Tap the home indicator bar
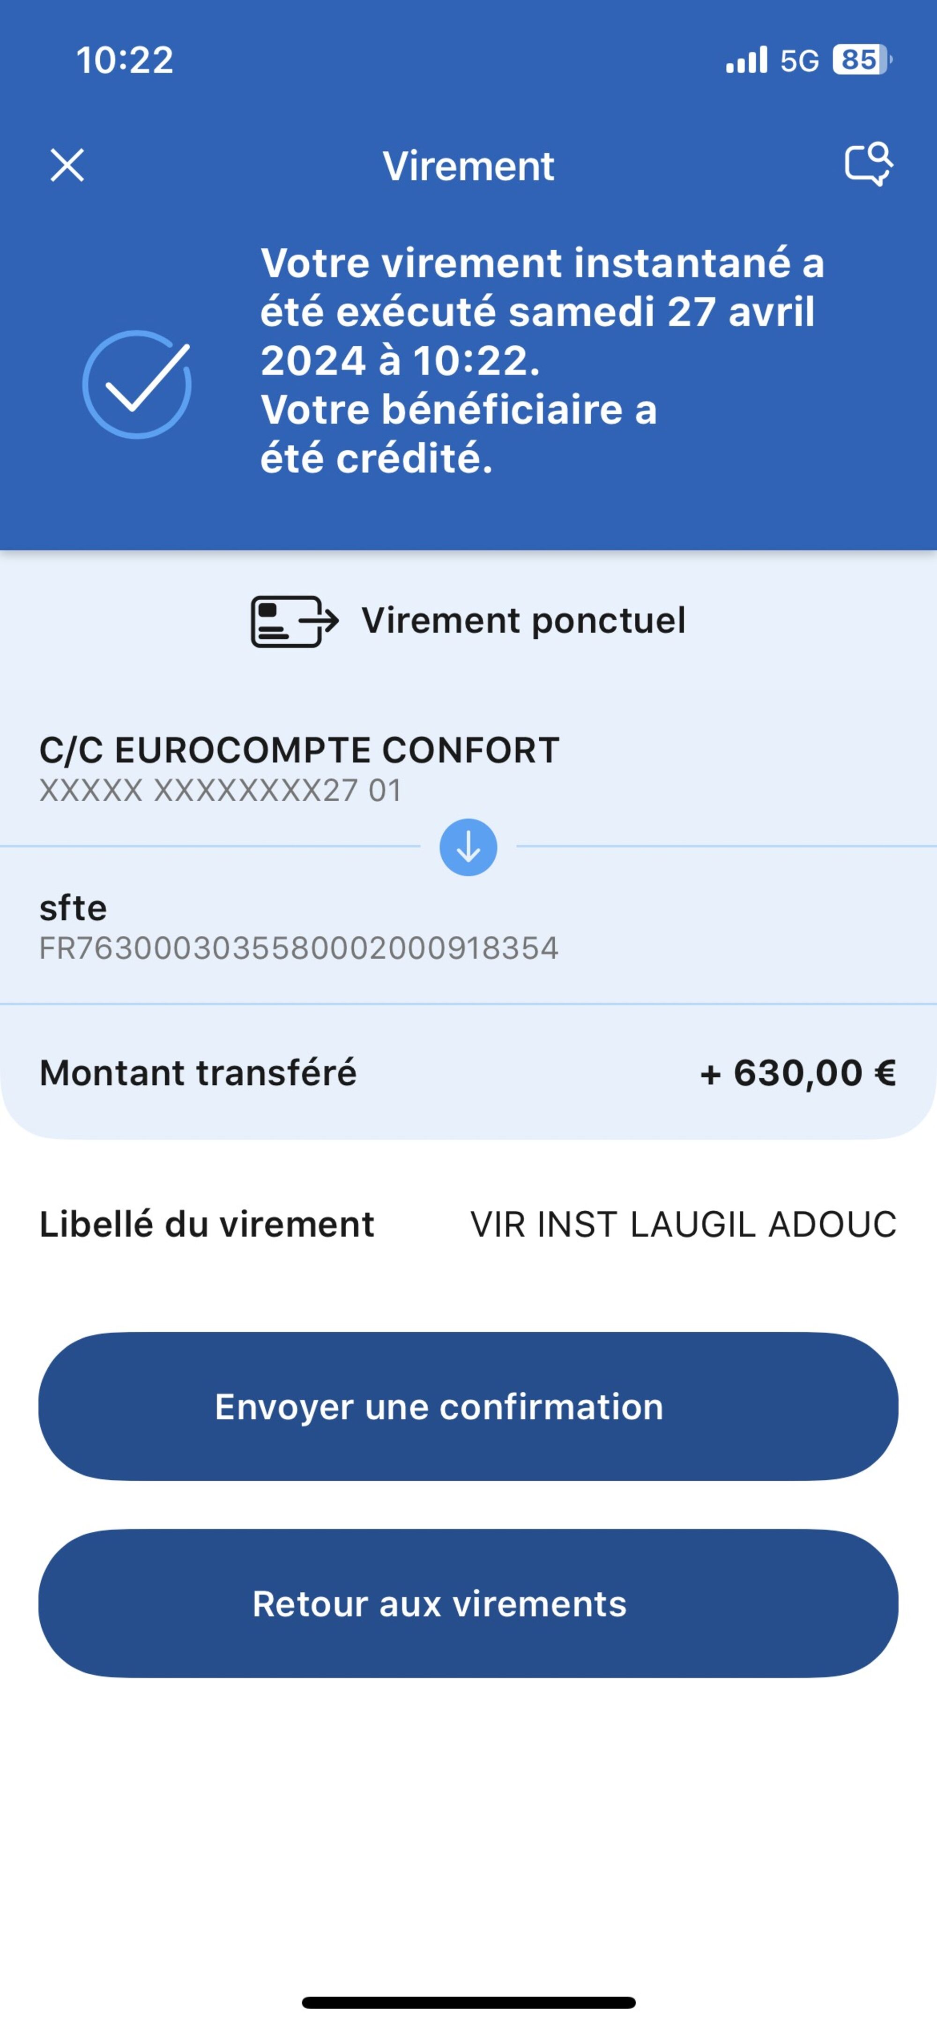Image resolution: width=937 pixels, height=2028 pixels. (x=468, y=2002)
